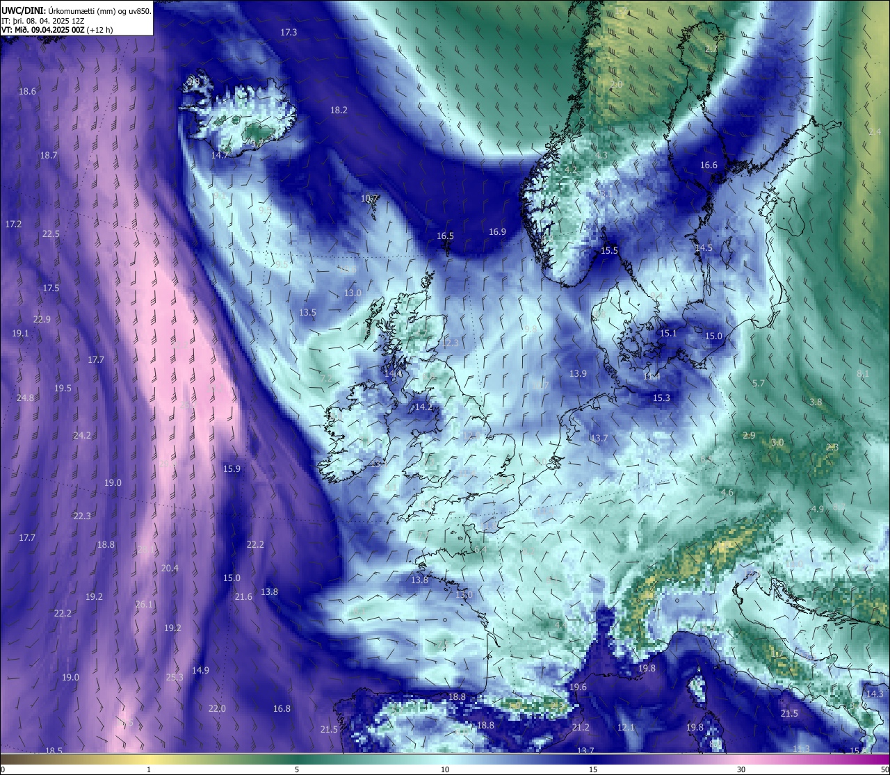Image resolution: width=890 pixels, height=775 pixels.
Task: Click the 'VT: Mið. 09.04.2025 00Z (+12 h)' valid time
Action: [57, 30]
